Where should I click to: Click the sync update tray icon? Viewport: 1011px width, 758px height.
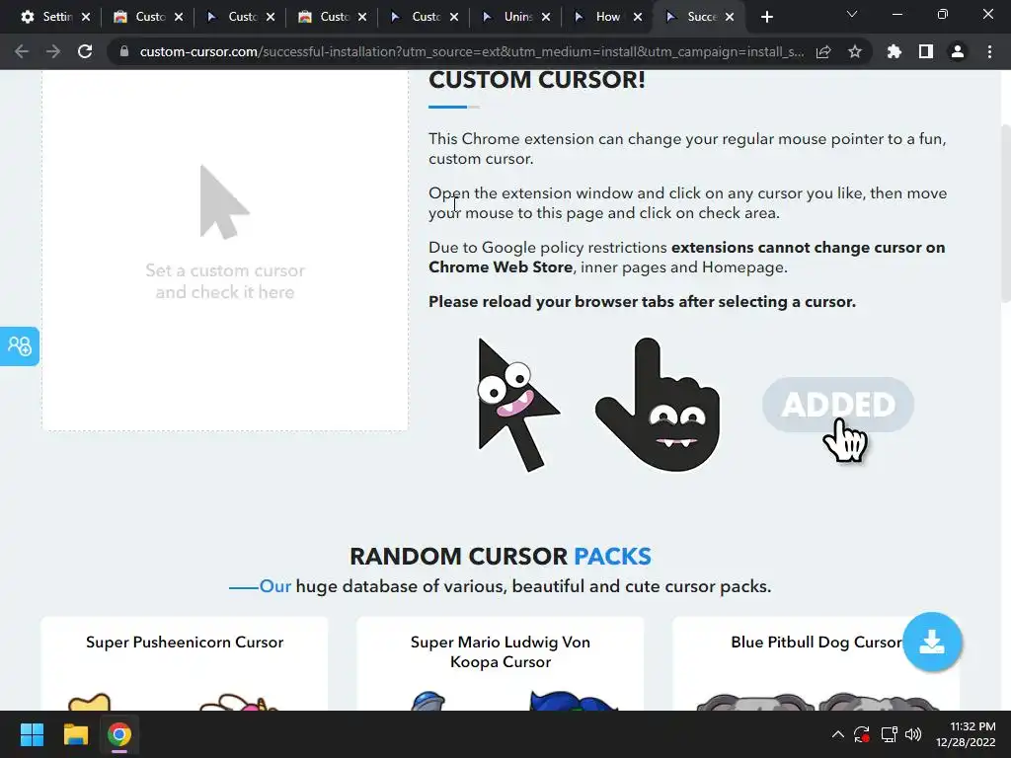(x=862, y=734)
